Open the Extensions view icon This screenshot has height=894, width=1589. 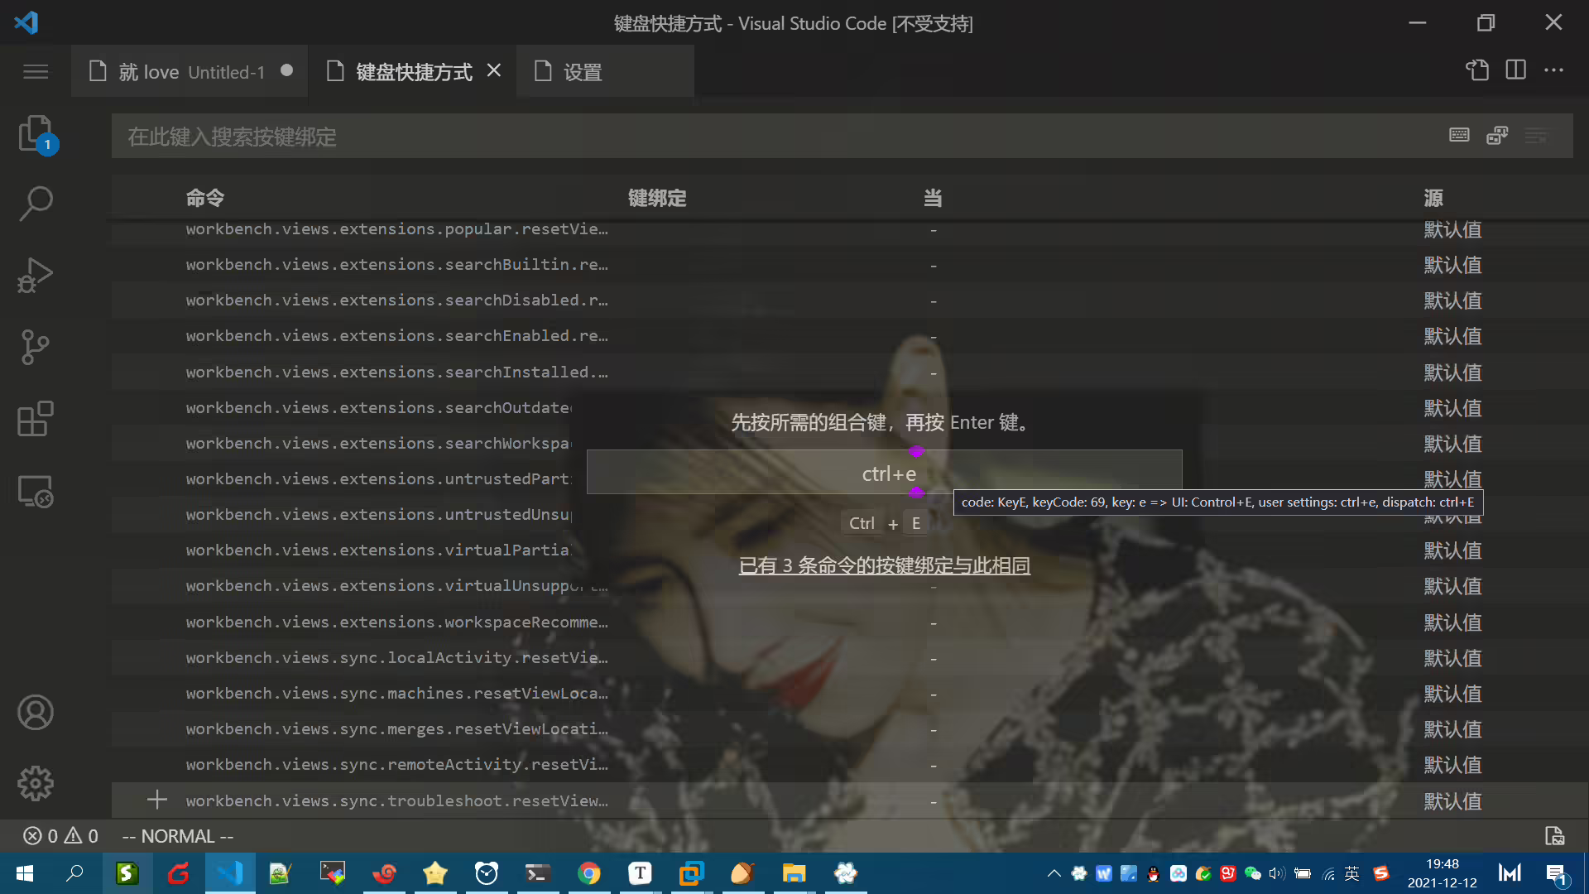(36, 419)
